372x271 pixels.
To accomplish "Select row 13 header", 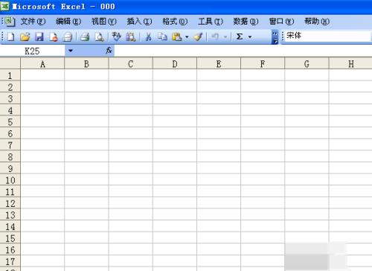I will tap(10, 214).
